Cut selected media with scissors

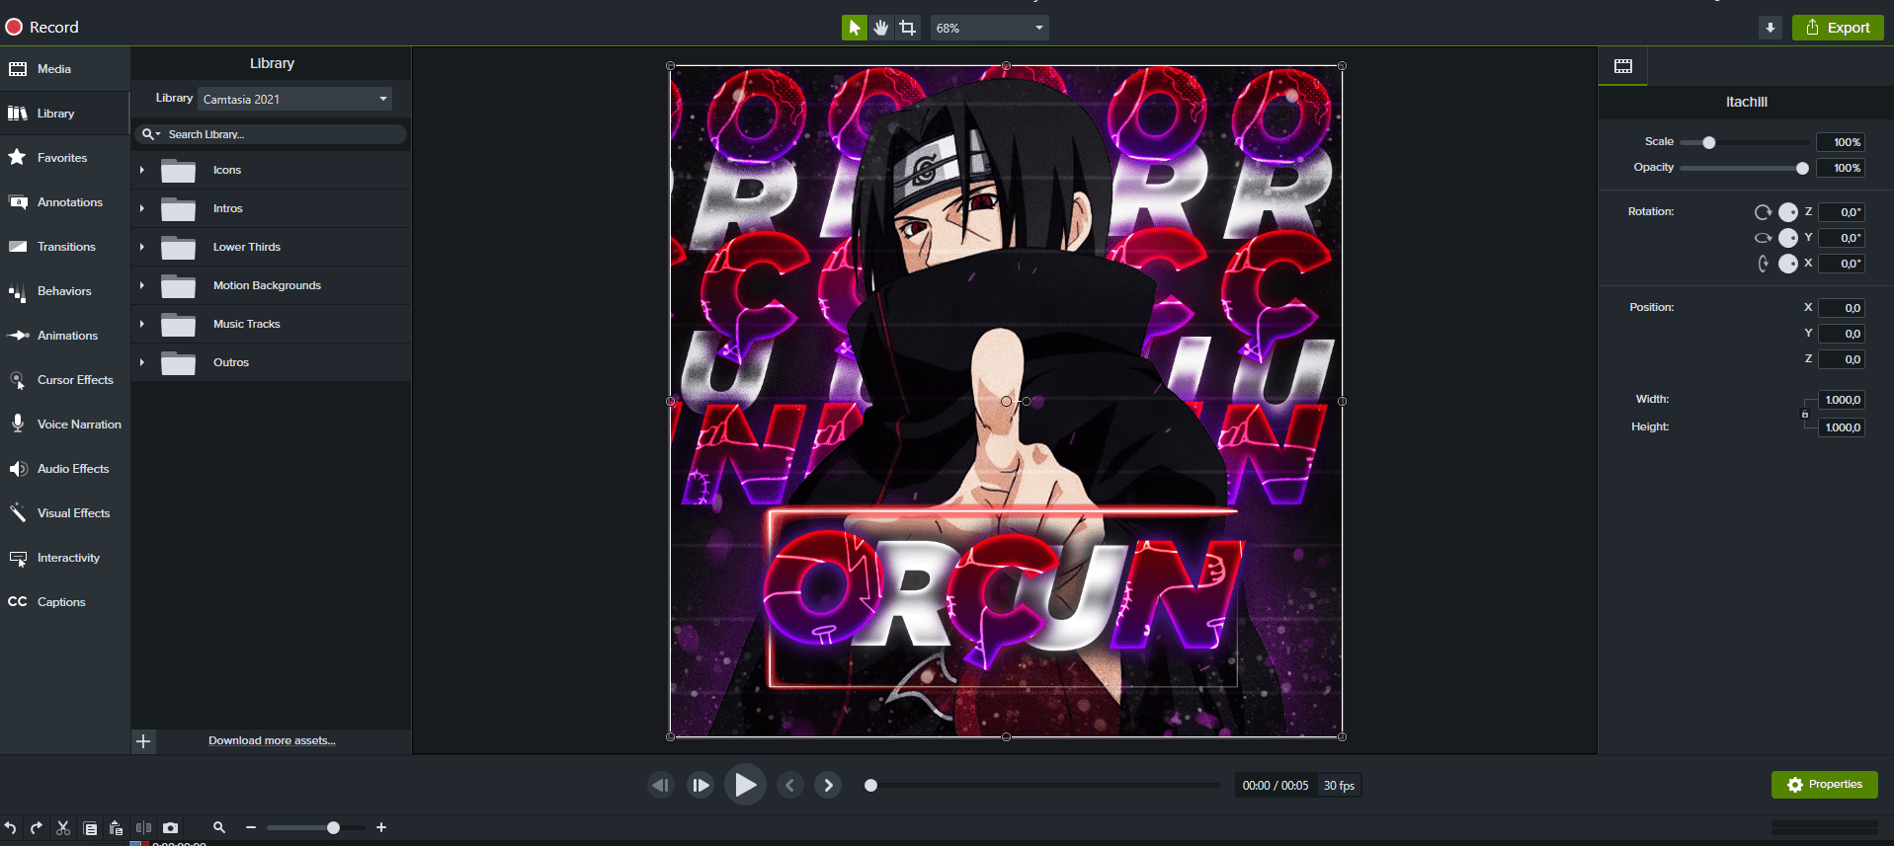[63, 828]
